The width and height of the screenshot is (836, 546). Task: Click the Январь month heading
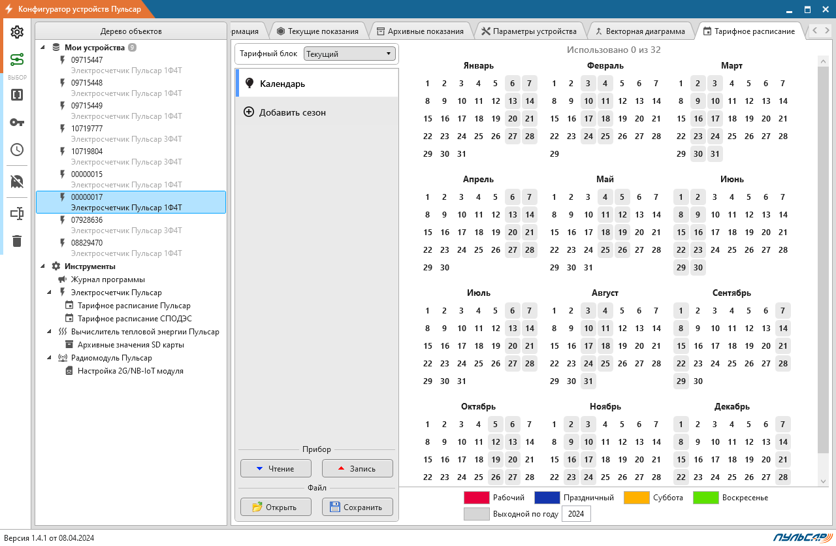479,66
